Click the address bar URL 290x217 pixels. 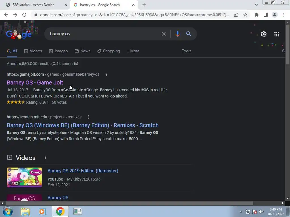pos(135,15)
